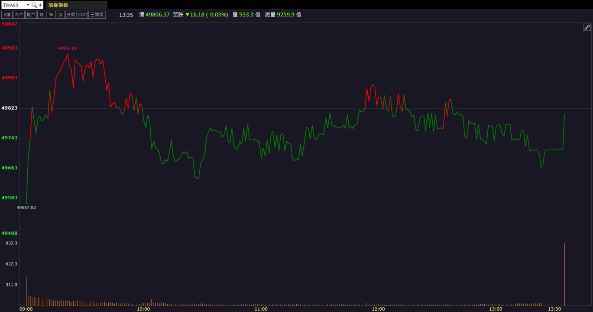The width and height of the screenshot is (593, 312).
Task: Toggle the 散戶 indicator button
Action: coord(30,15)
